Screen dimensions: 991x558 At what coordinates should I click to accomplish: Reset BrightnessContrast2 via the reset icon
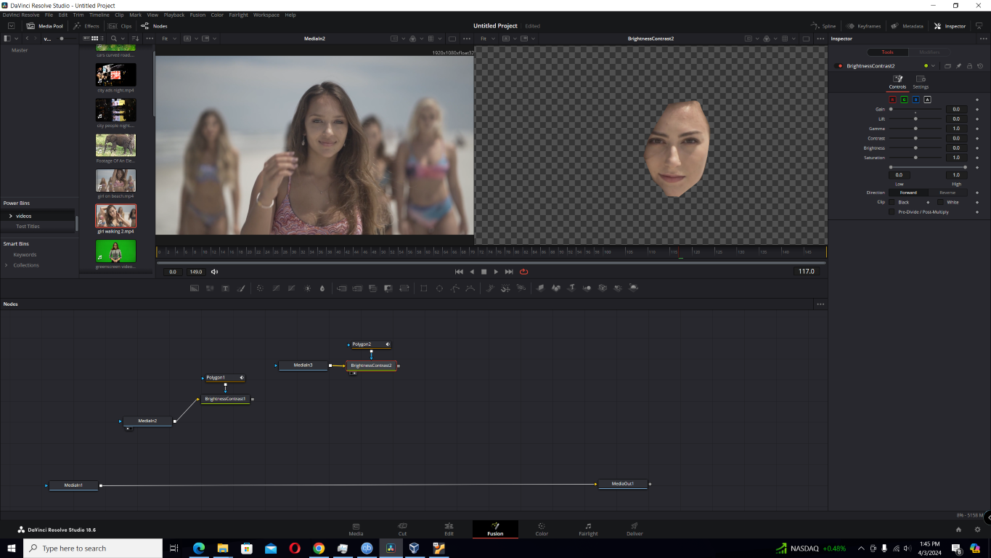pyautogui.click(x=980, y=66)
